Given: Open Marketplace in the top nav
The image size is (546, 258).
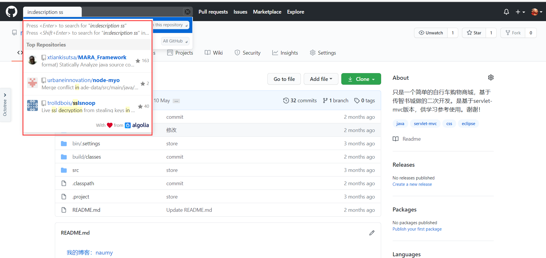Looking at the screenshot, I should click(x=267, y=12).
